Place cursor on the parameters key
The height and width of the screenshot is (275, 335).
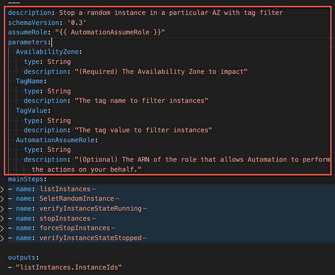[x=28, y=42]
